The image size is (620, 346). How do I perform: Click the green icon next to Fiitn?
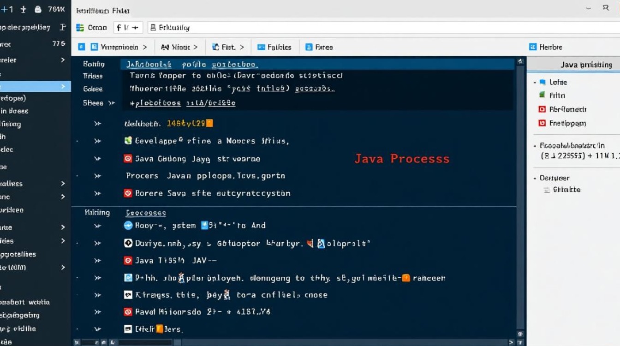click(x=542, y=95)
